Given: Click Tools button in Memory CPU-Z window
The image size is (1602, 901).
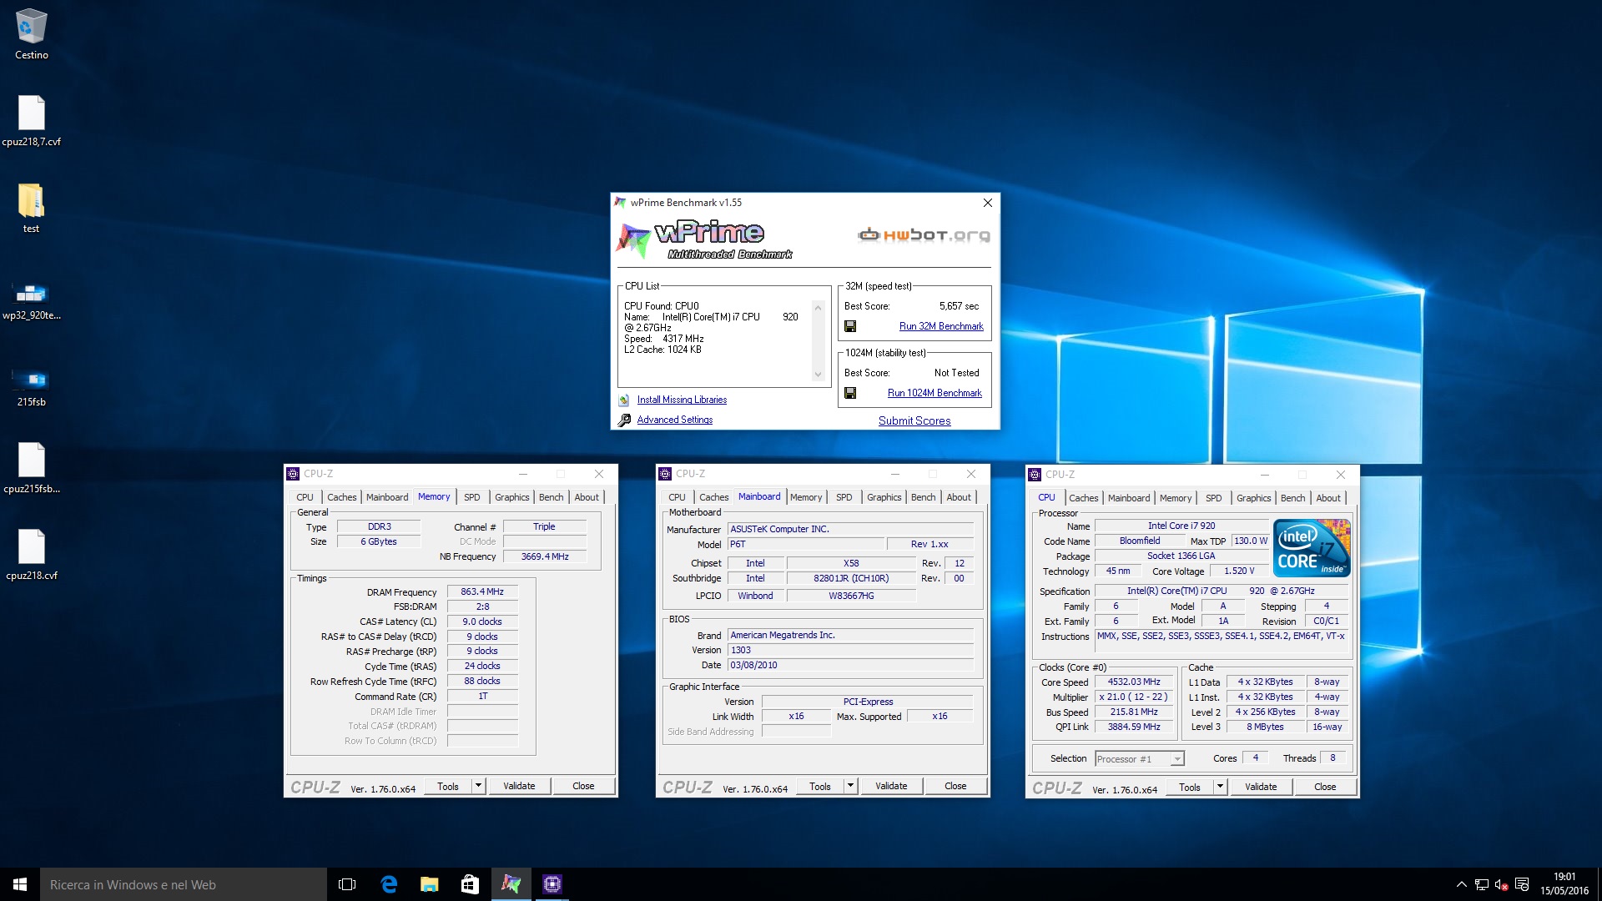Looking at the screenshot, I should [x=448, y=786].
